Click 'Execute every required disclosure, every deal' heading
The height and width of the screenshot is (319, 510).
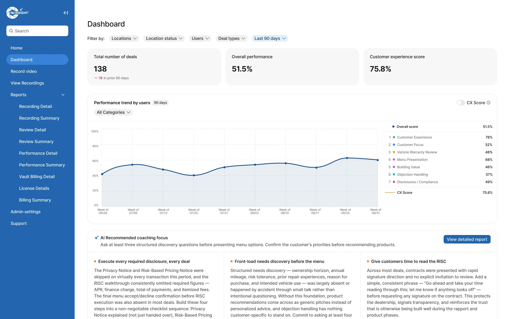click(144, 262)
